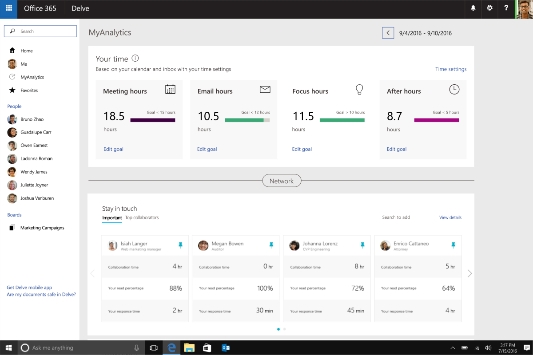Collapse the Network section
Viewport: 533px width, 355px height.
(x=282, y=181)
